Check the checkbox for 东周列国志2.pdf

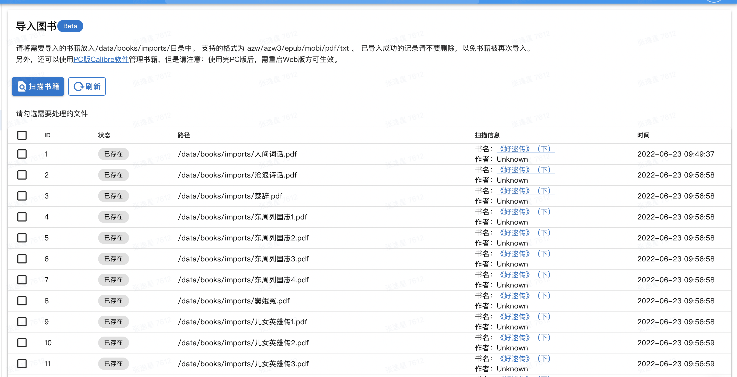click(22, 238)
